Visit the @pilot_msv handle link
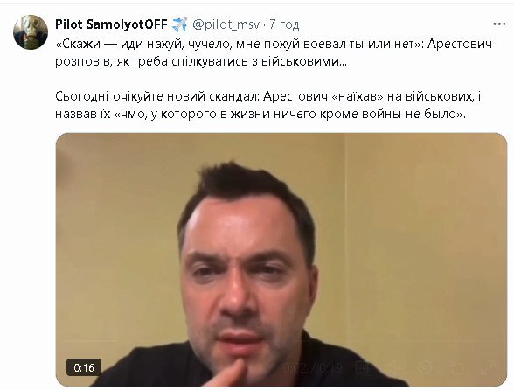 click(226, 24)
